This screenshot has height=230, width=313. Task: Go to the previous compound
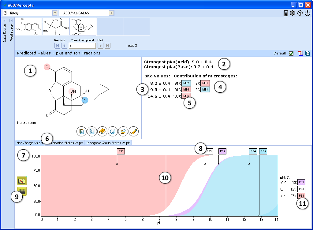pos(64,46)
